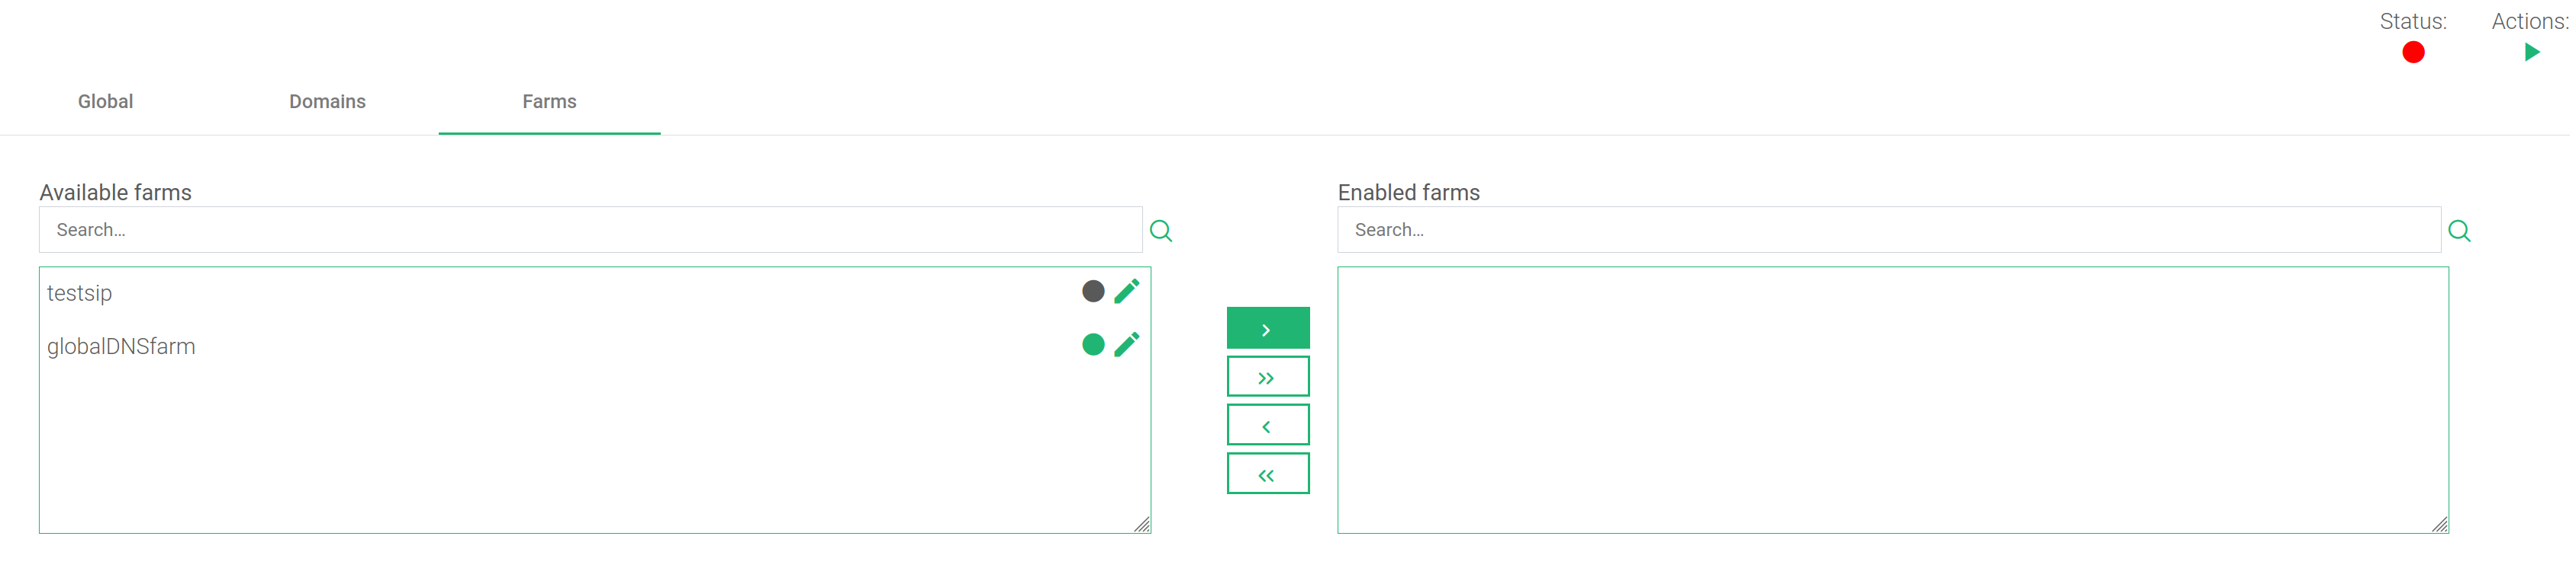
Task: Switch to the Global tab
Action: coord(105,102)
